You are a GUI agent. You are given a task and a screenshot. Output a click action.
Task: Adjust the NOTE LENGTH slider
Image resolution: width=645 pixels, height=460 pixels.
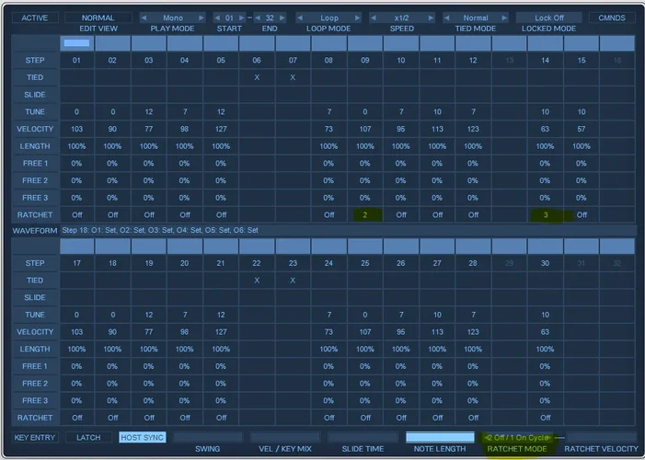click(x=439, y=437)
